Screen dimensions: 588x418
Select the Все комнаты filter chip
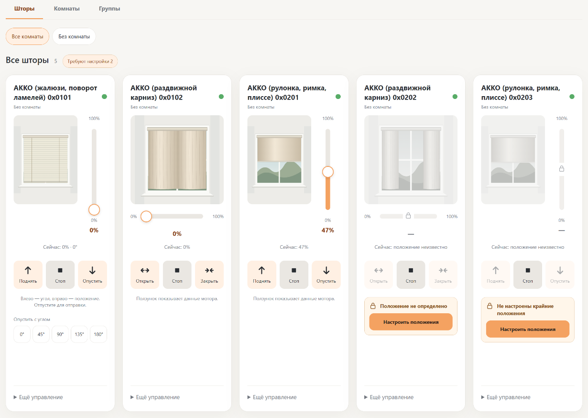27,36
